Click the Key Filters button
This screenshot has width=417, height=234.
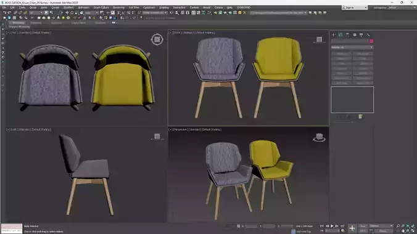(x=383, y=231)
